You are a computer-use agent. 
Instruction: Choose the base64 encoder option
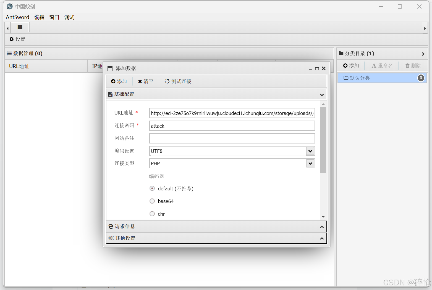point(152,201)
